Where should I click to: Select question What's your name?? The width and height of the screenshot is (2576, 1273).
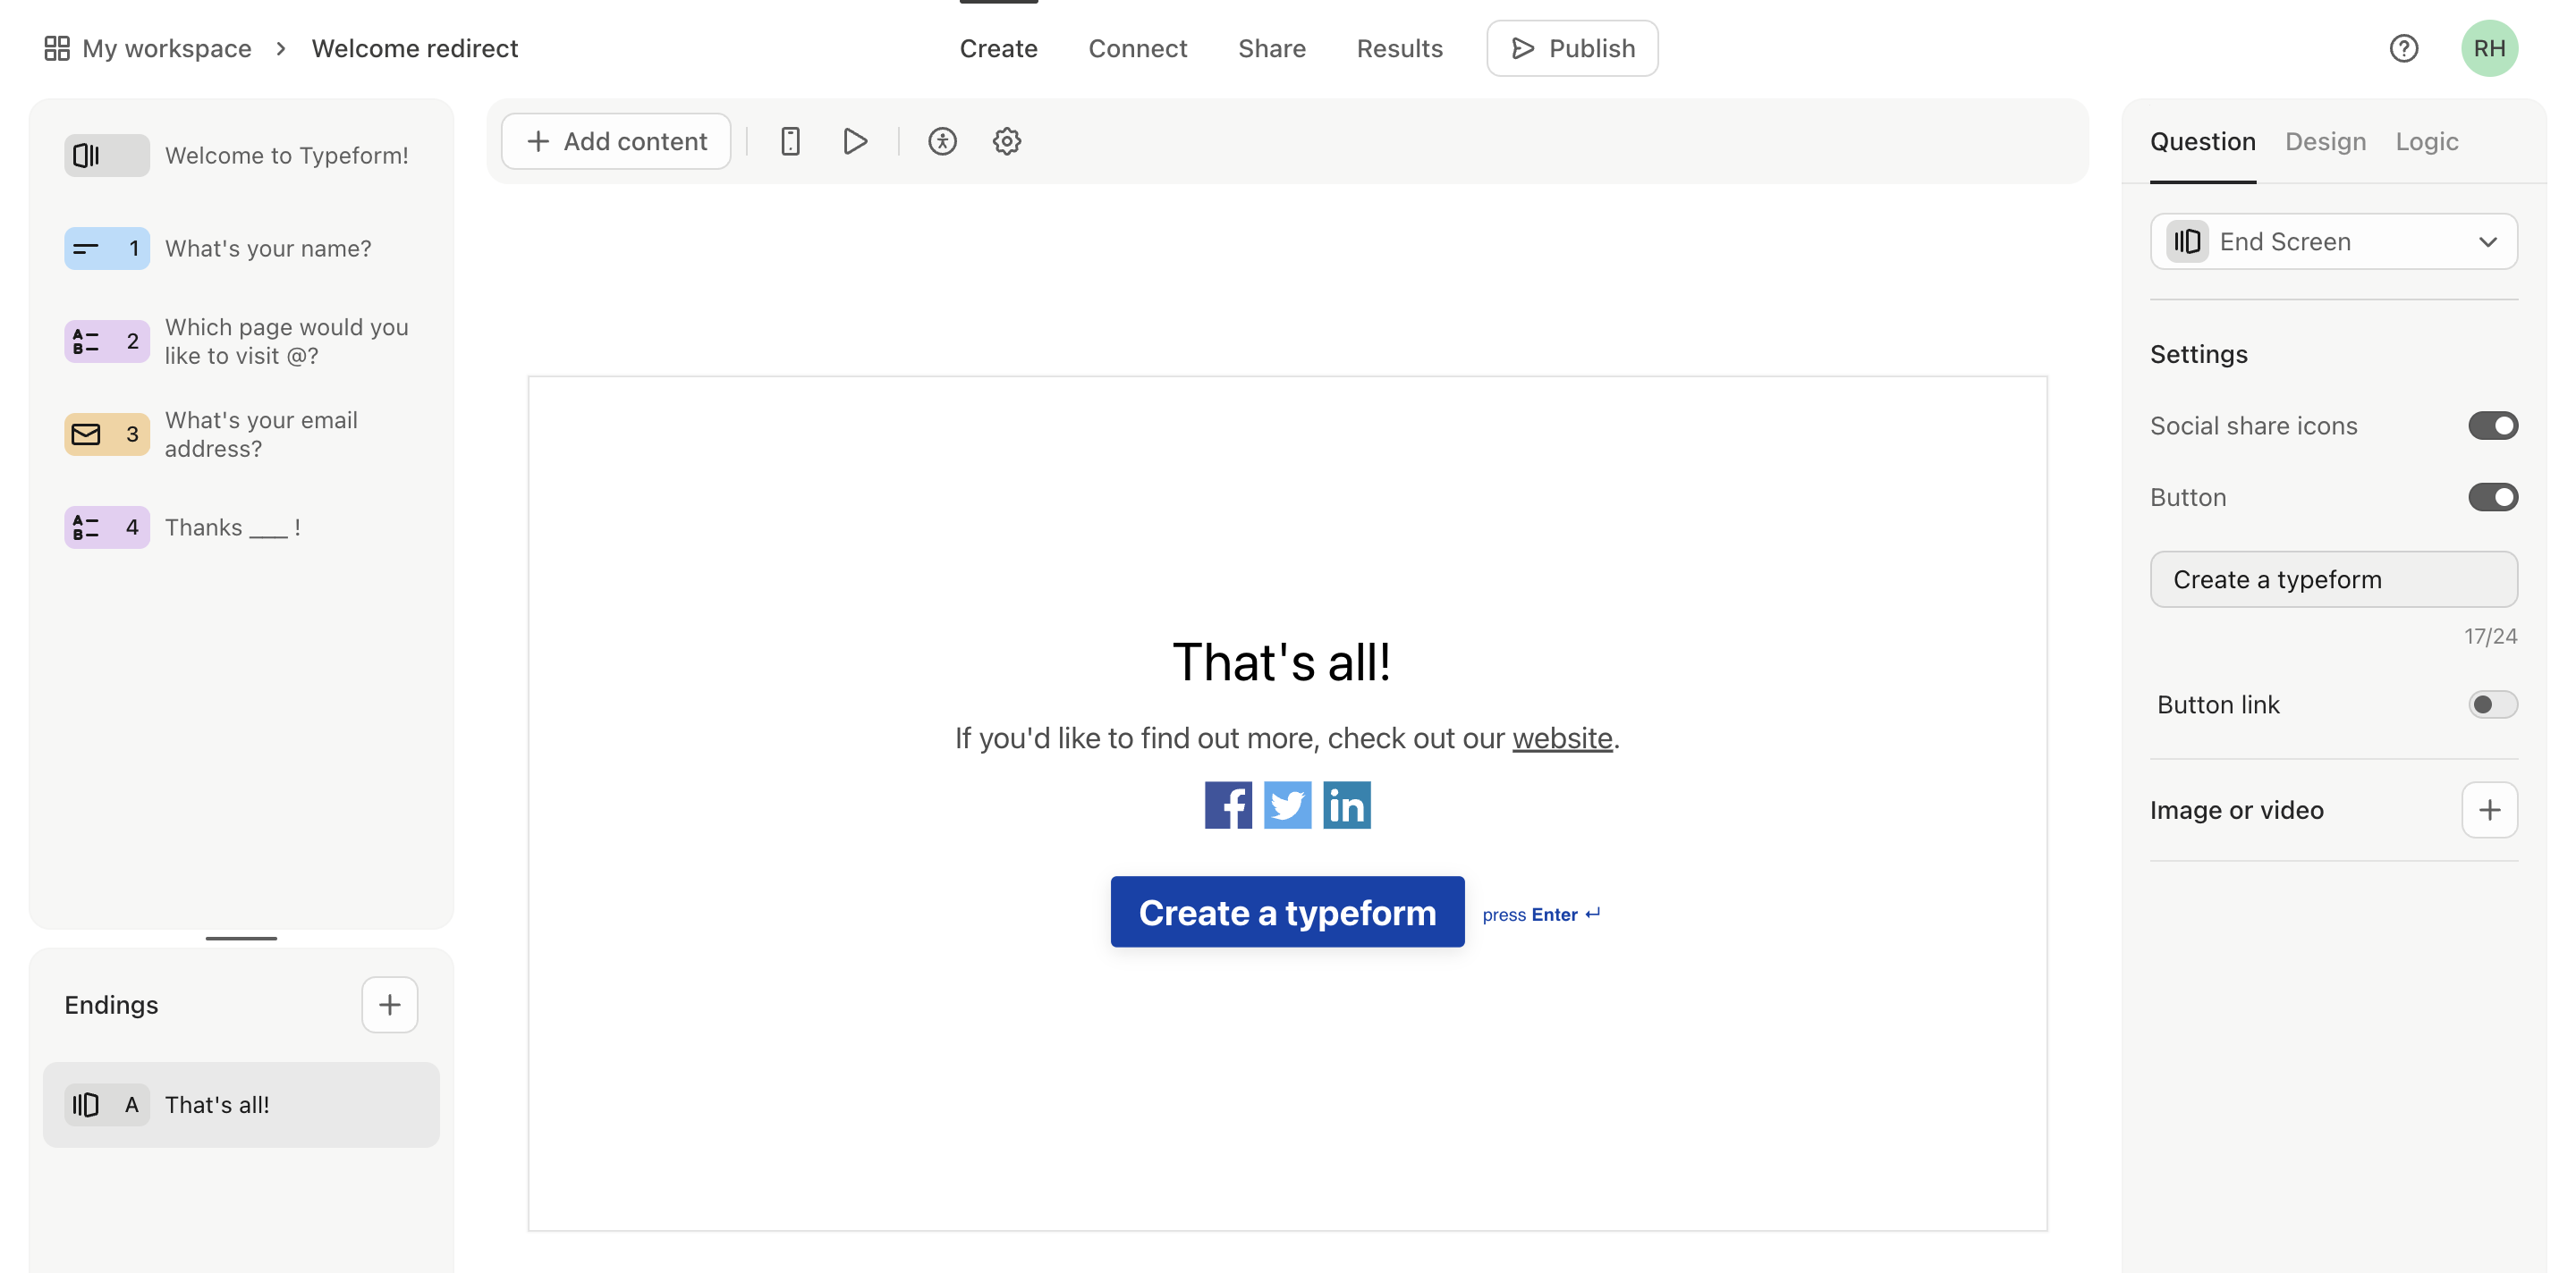tap(241, 248)
